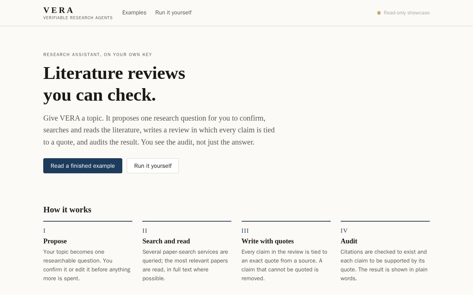Click the VERA logo title
Image resolution: width=473 pixels, height=295 pixels.
[x=58, y=10]
